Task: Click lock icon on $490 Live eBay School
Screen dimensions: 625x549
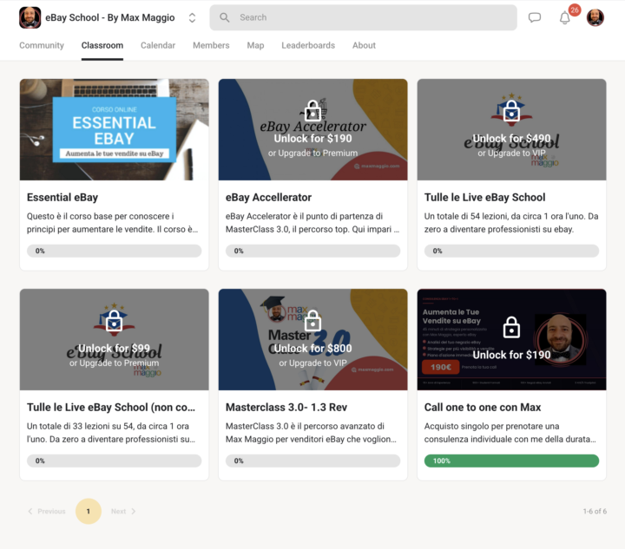Action: click(511, 111)
